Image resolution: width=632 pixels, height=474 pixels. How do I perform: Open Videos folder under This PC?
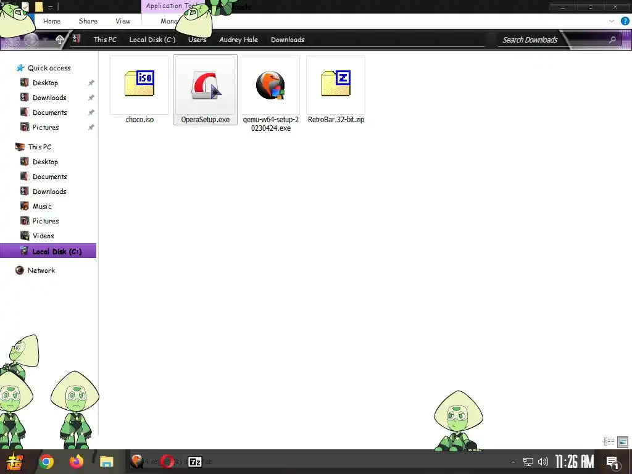pyautogui.click(x=43, y=236)
